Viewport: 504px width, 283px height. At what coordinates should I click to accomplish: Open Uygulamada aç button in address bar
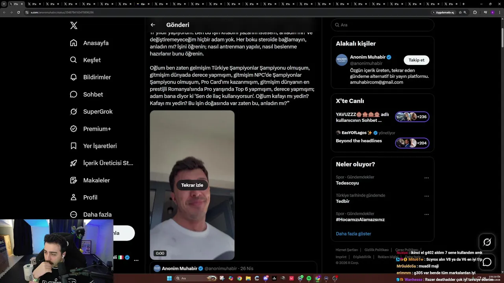click(x=443, y=12)
